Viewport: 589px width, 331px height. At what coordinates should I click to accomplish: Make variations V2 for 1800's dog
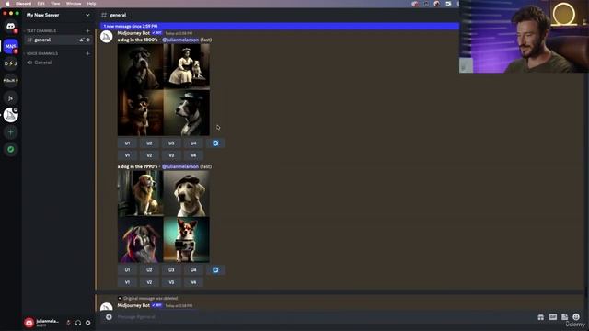coord(149,155)
